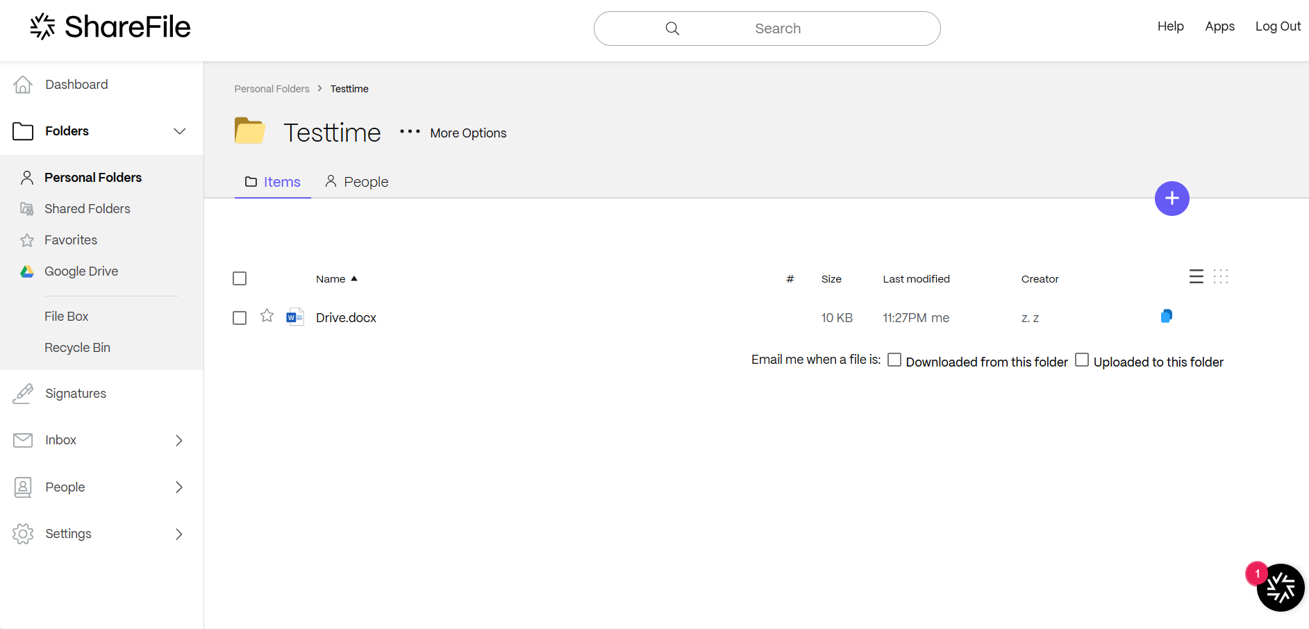
Task: Expand the Settings sidebar menu
Action: point(179,534)
